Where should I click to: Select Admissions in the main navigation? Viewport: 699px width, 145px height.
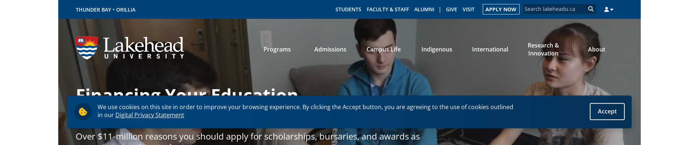coord(330,49)
